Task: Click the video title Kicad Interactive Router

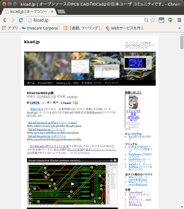Action: (x=54, y=160)
